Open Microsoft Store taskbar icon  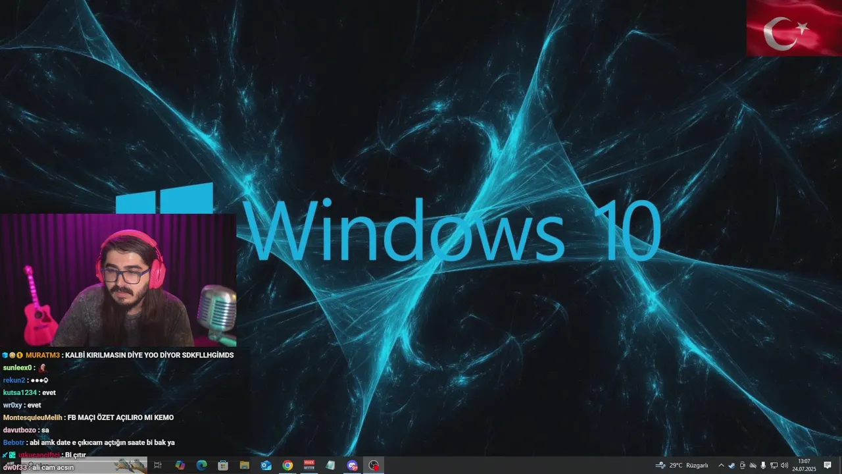(x=223, y=465)
